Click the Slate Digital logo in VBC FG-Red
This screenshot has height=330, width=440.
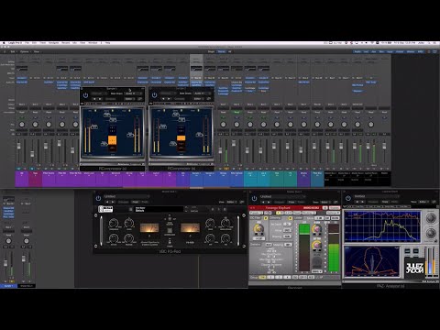tap(105, 209)
